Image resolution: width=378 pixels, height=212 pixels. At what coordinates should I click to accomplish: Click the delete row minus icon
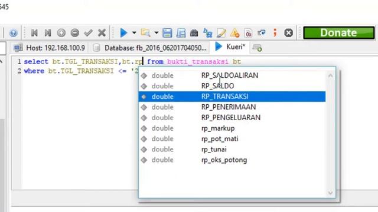pyautogui.click(x=75, y=33)
